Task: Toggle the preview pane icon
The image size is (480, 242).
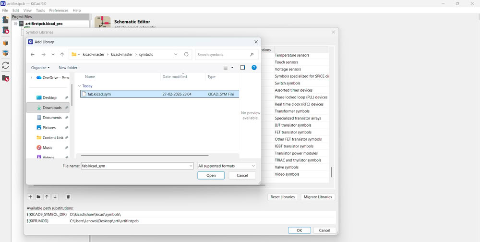Action: 242,67
